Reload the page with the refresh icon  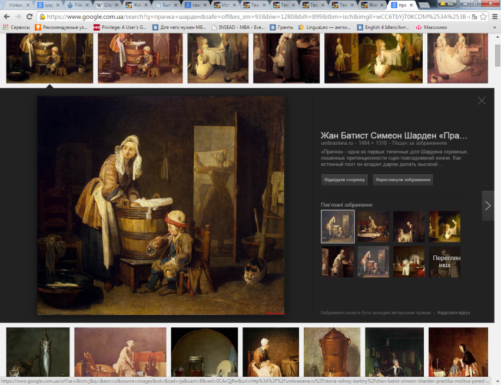pos(29,16)
